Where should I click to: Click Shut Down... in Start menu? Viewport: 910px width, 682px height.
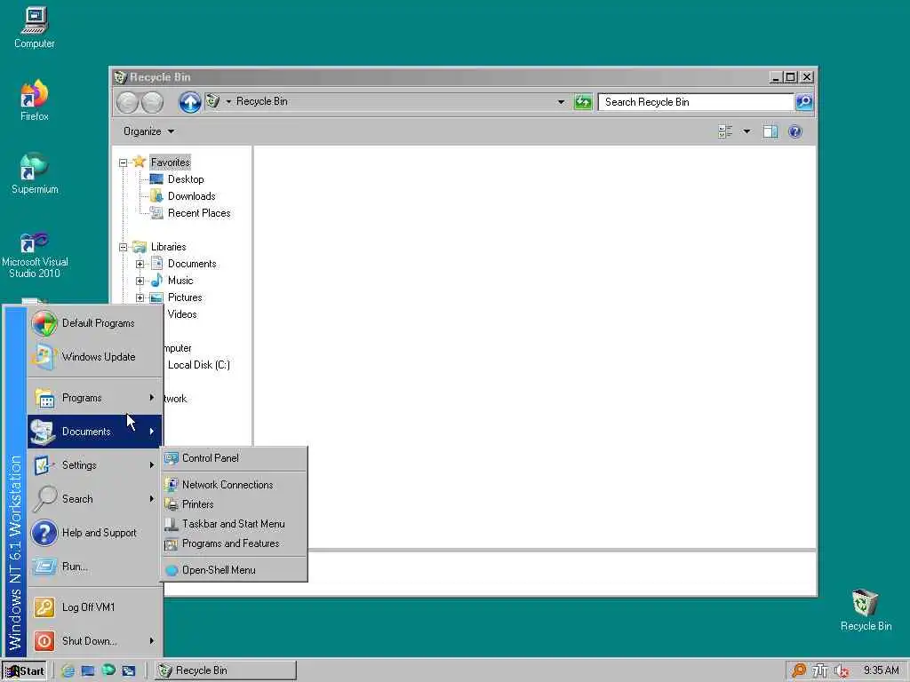(94, 641)
